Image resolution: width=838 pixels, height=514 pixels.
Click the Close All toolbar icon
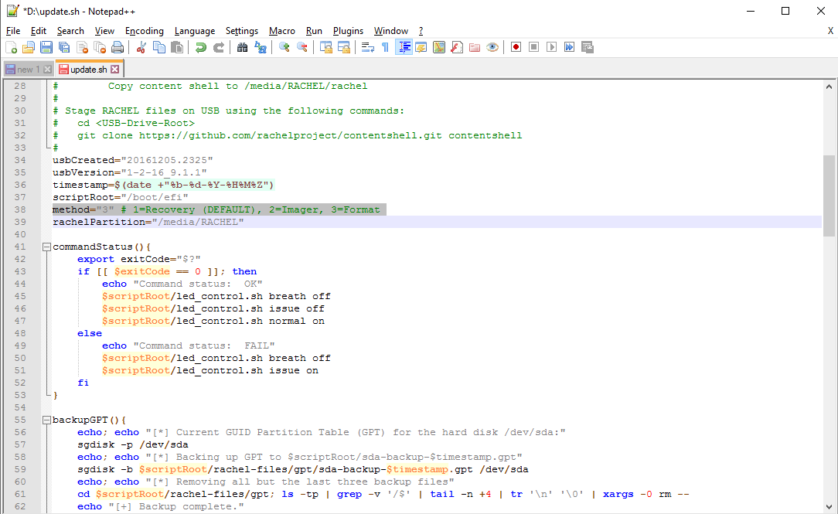[100, 48]
